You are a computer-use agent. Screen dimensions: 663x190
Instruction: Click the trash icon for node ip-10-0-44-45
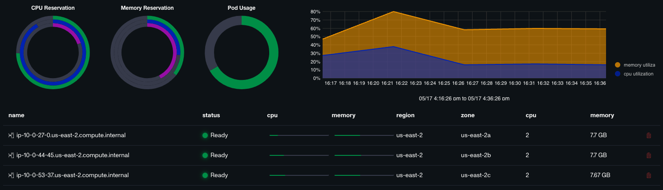tap(648, 155)
